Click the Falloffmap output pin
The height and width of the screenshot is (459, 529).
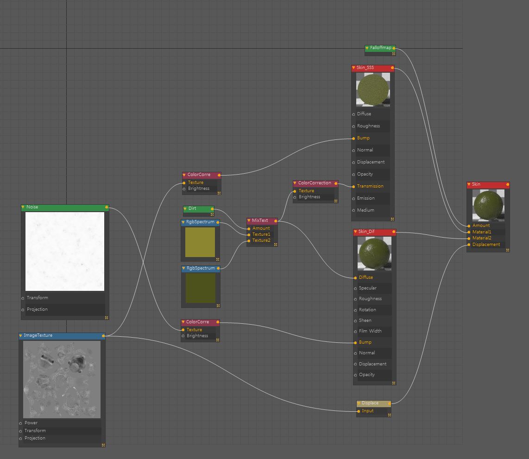tap(394, 48)
